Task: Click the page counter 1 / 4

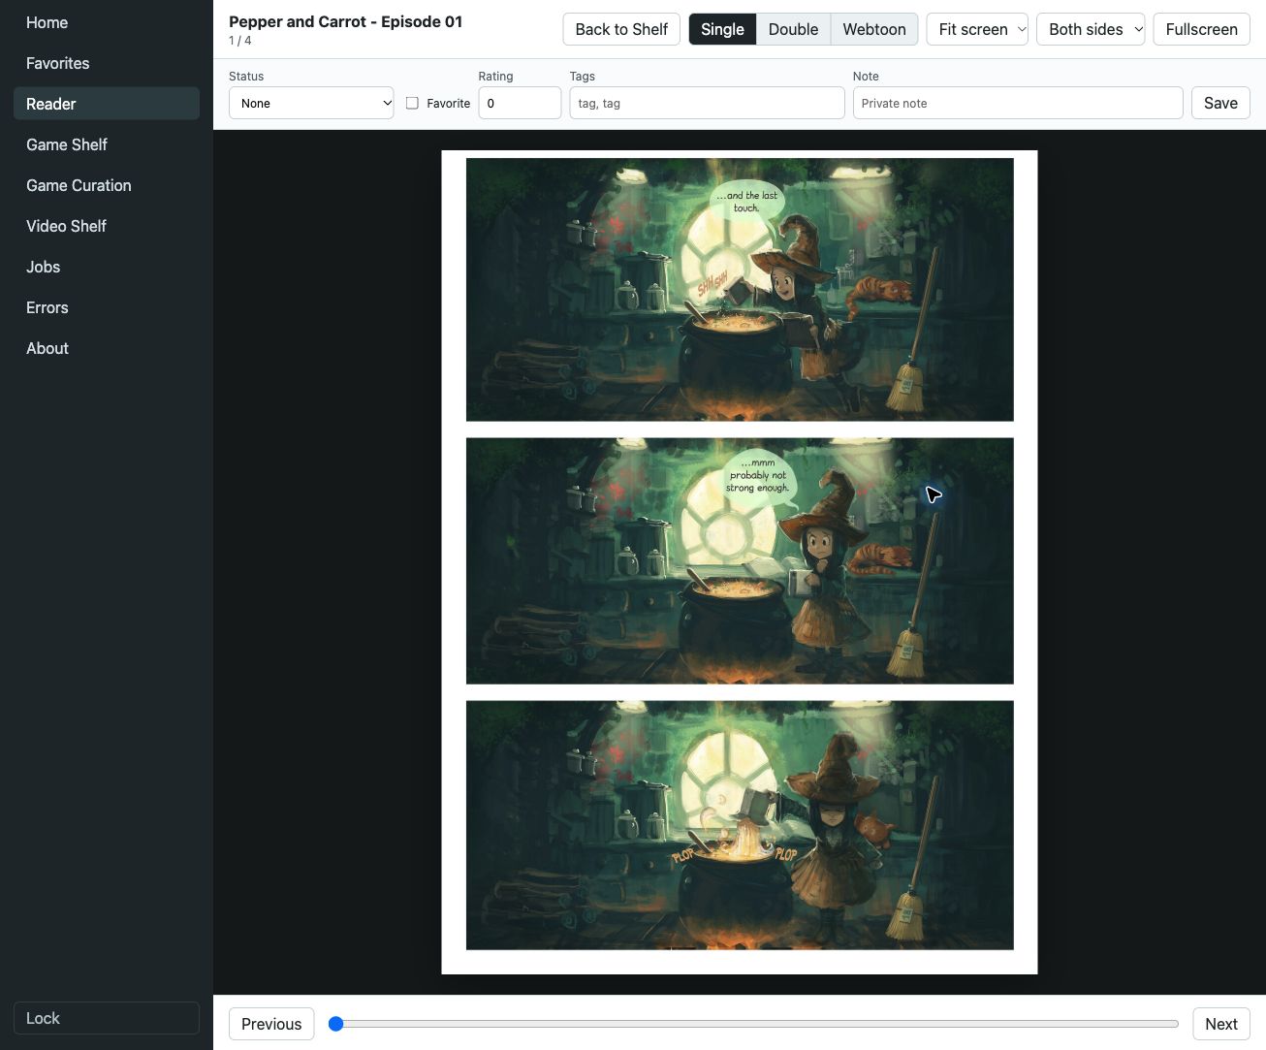Action: (x=240, y=41)
